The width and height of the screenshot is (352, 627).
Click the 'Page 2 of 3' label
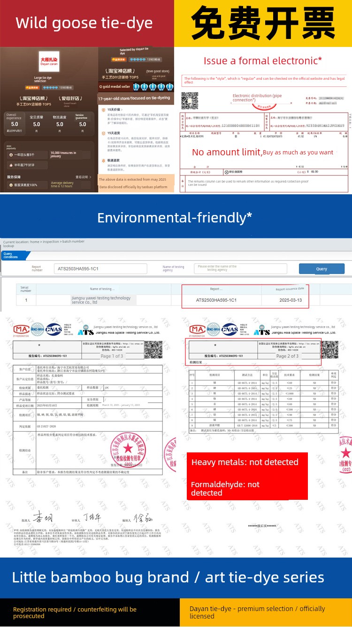pyautogui.click(x=287, y=356)
